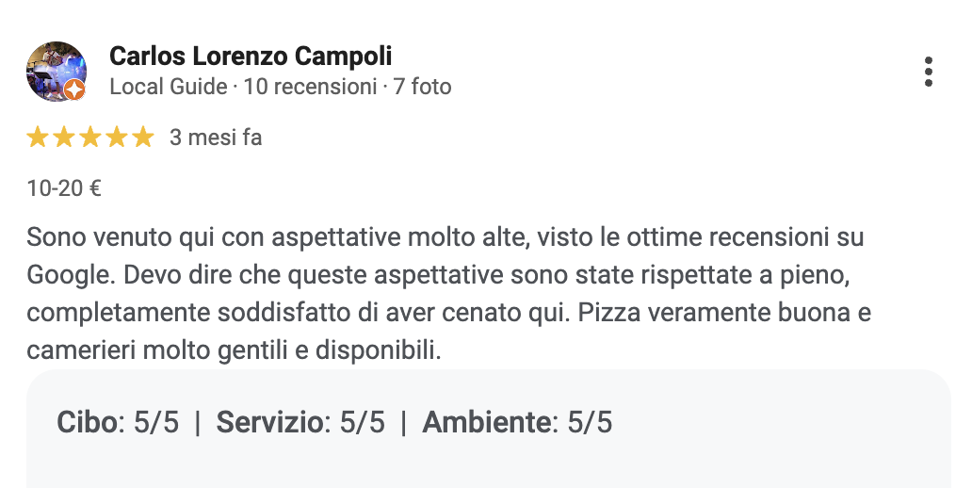Open the three-dot review options menu

(x=929, y=72)
